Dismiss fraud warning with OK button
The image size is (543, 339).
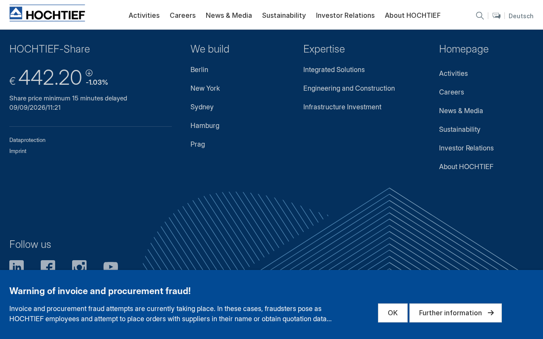[393, 313]
